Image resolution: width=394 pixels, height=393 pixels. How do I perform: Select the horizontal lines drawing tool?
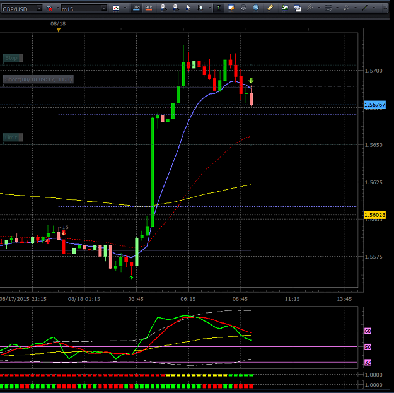pos(328,8)
